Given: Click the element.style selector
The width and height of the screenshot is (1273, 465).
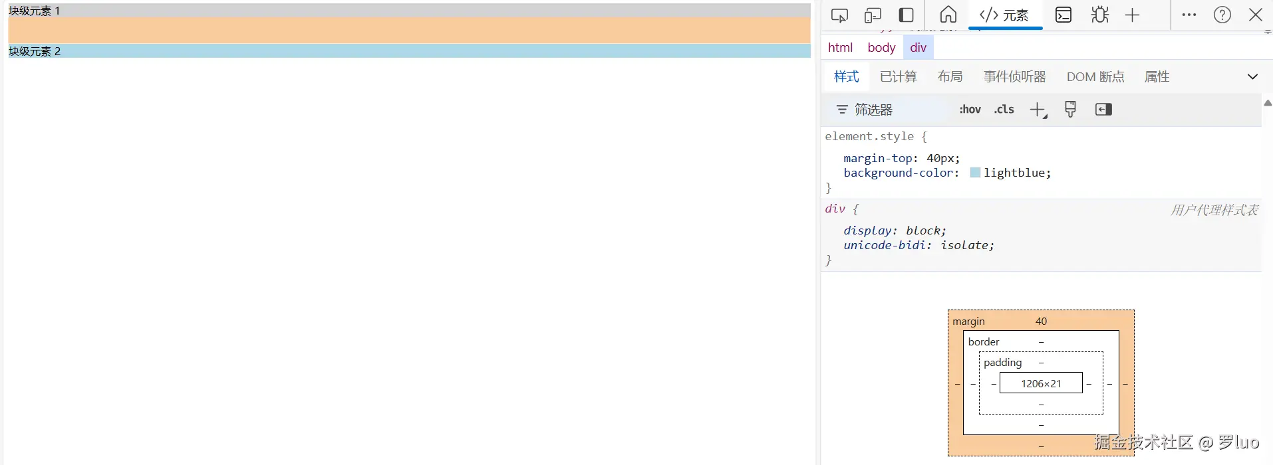Looking at the screenshot, I should click(x=869, y=136).
